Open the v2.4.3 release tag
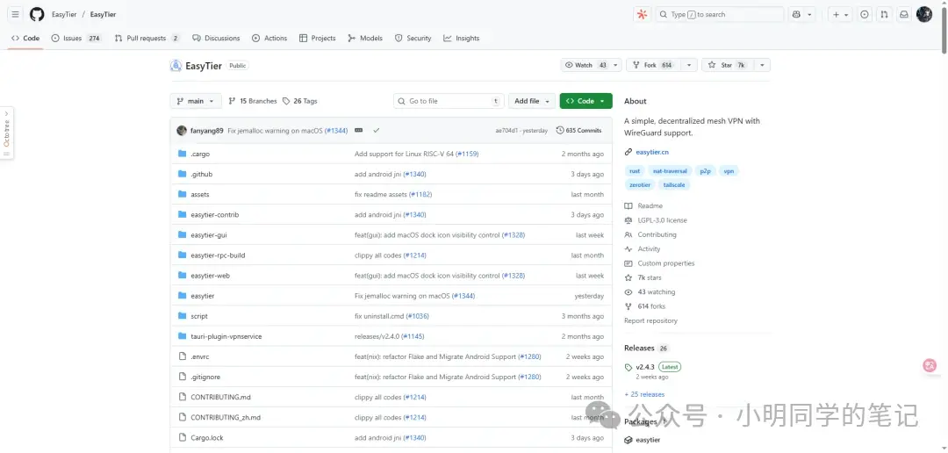948x453 pixels. click(645, 366)
